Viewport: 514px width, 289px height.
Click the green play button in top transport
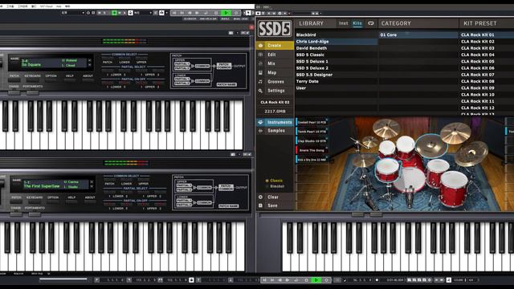coord(226,13)
